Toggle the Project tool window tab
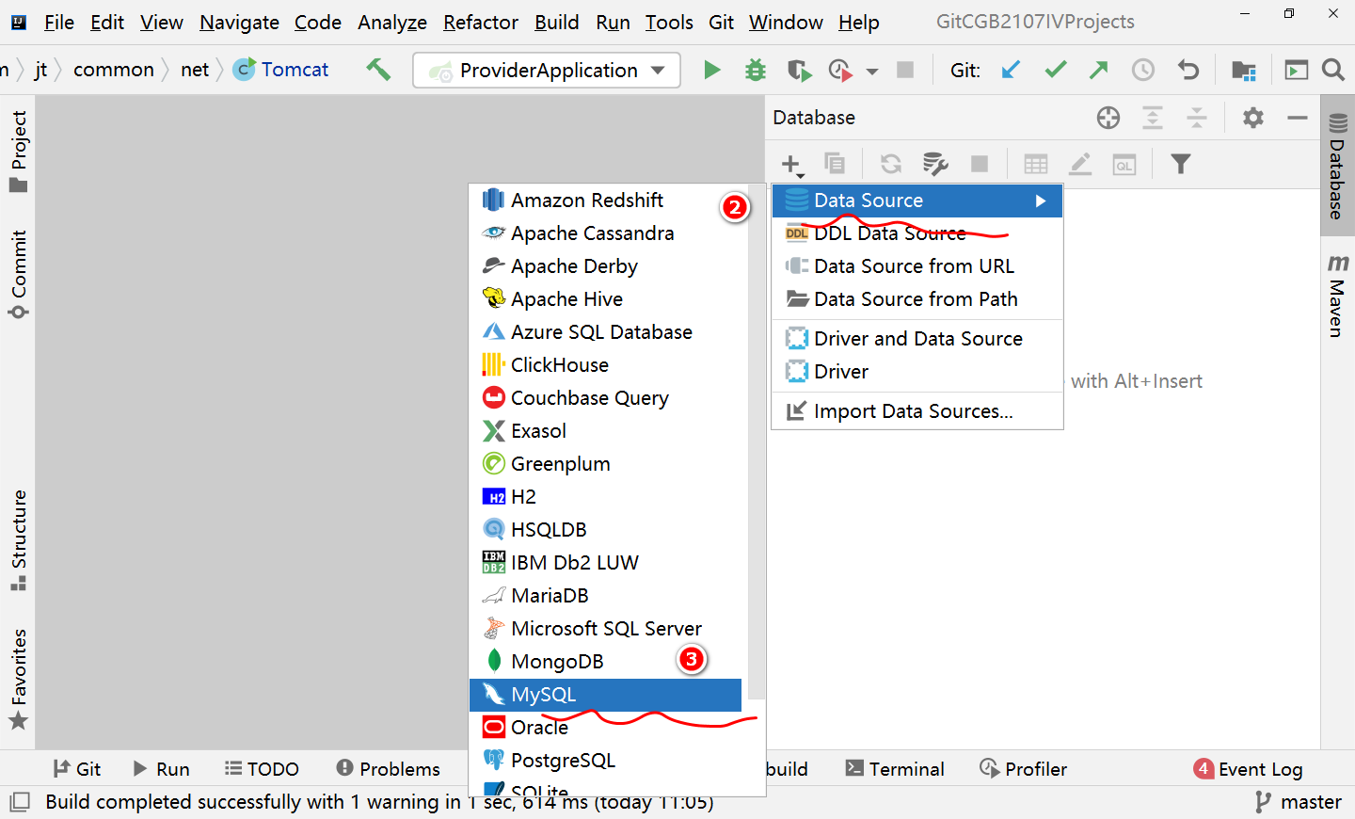This screenshot has height=819, width=1355. click(18, 151)
